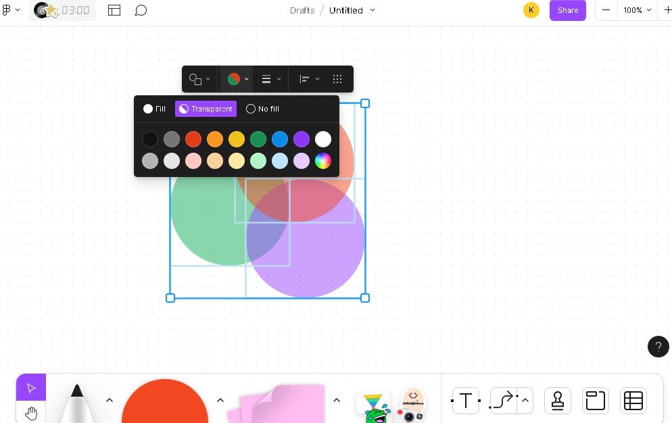The image size is (672, 423).
Task: Expand the align options dropdown
Action: [x=309, y=79]
